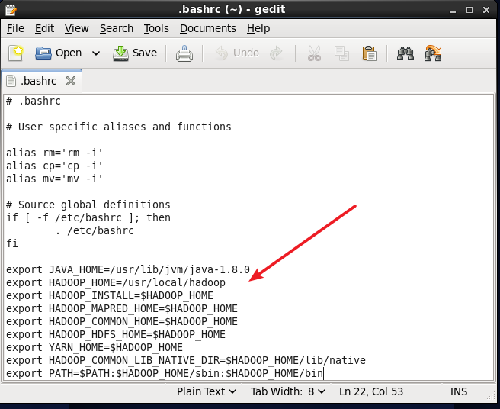Click the Copy icon
The width and height of the screenshot is (500, 409).
point(341,53)
